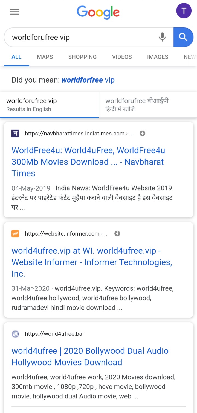Tap the Google logo
197x413 pixels.
[x=98, y=13]
